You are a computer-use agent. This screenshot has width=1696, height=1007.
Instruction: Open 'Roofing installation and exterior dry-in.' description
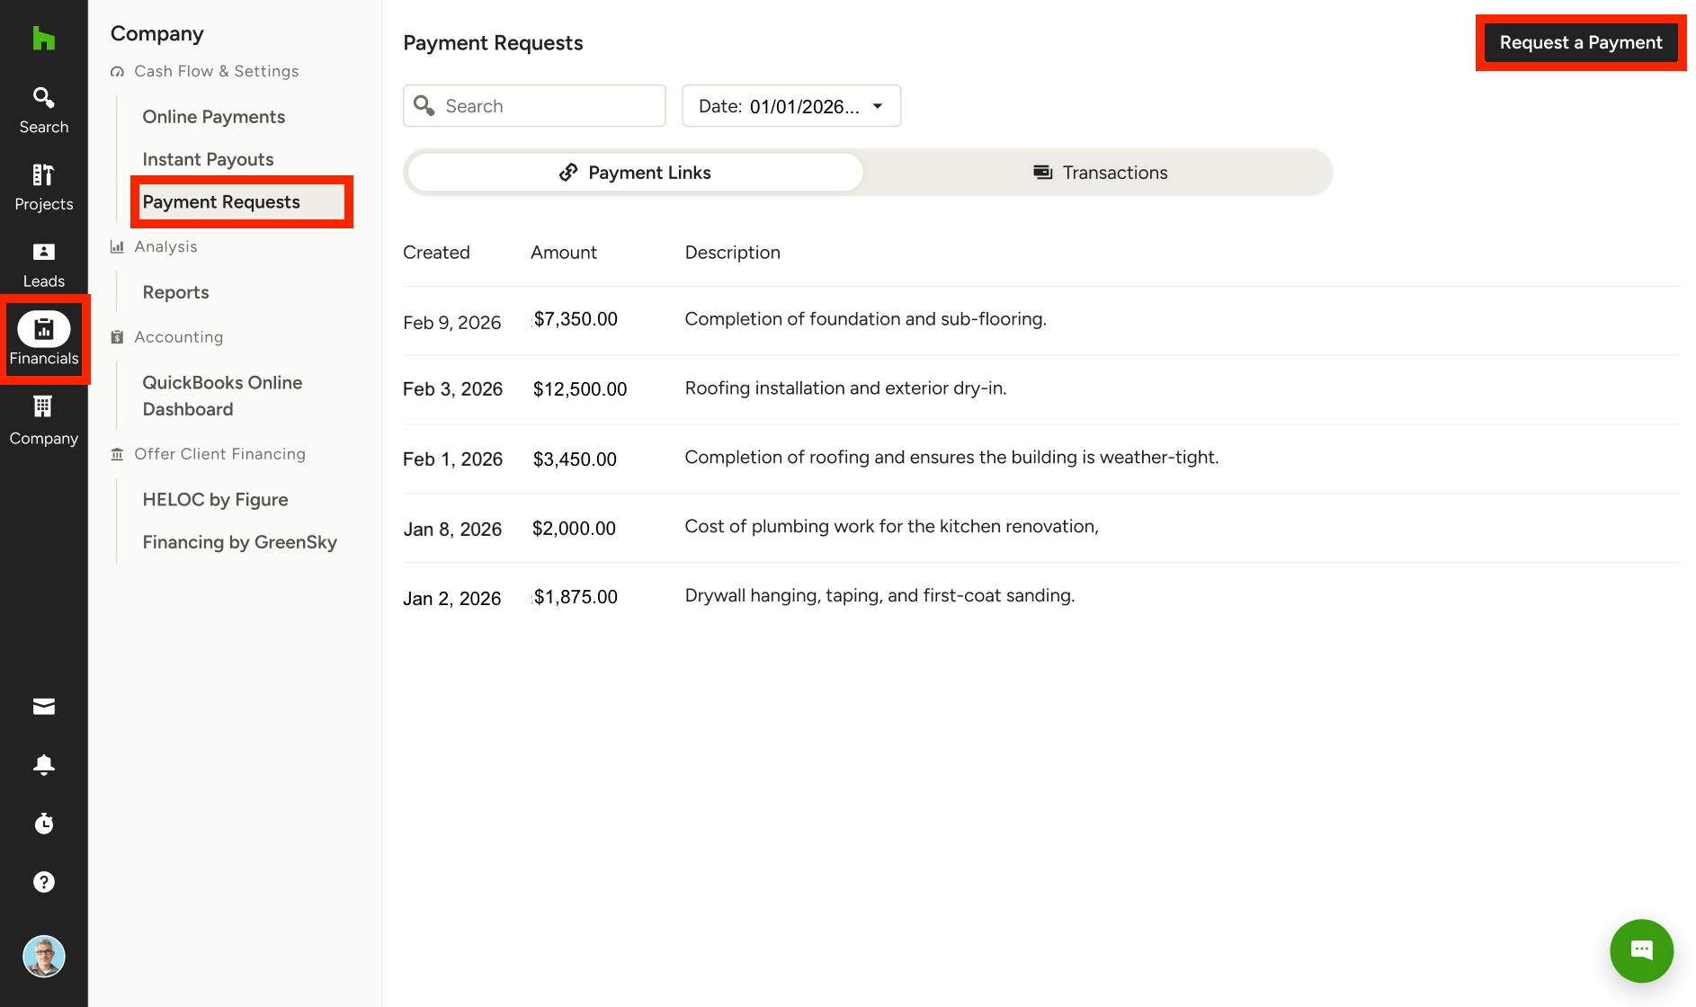(x=845, y=388)
